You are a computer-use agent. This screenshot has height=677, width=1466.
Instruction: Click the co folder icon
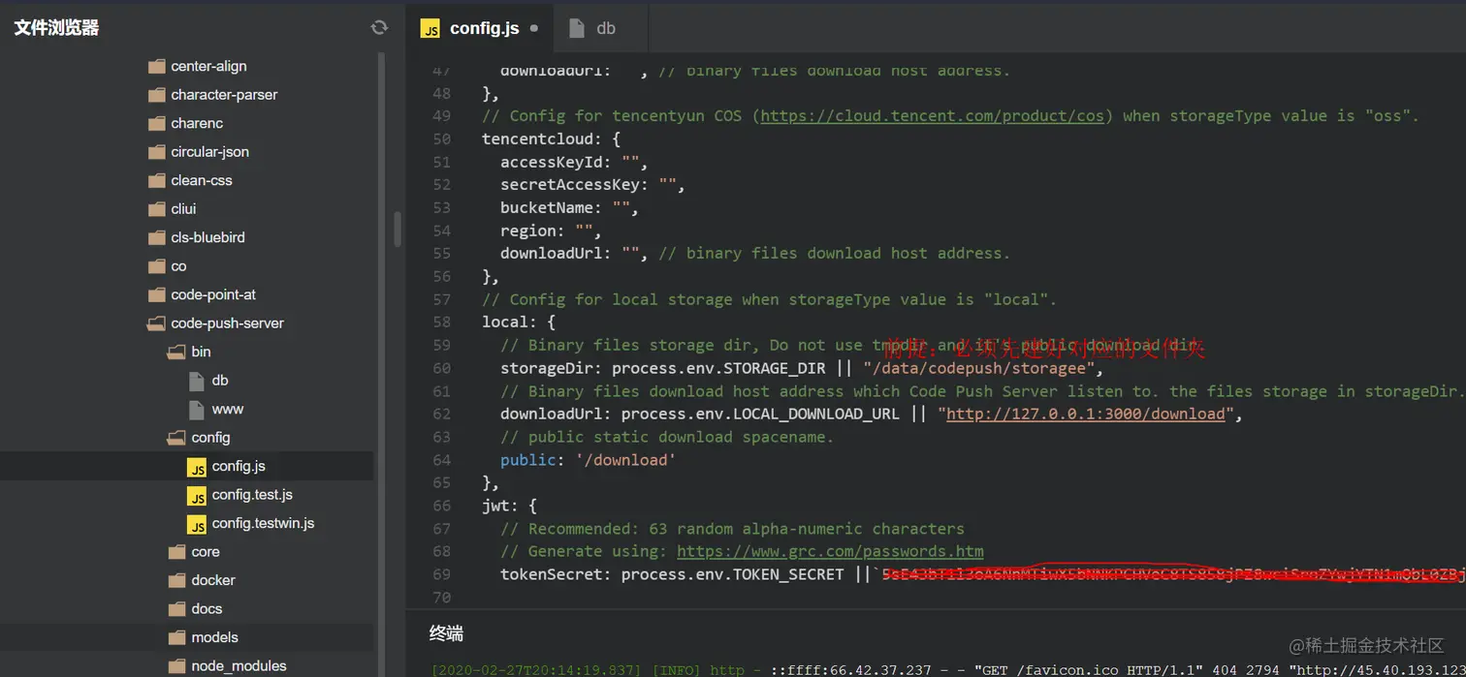point(157,266)
